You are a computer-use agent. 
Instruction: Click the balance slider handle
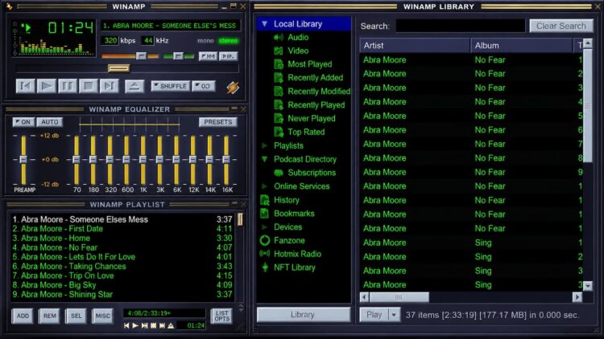(178, 56)
